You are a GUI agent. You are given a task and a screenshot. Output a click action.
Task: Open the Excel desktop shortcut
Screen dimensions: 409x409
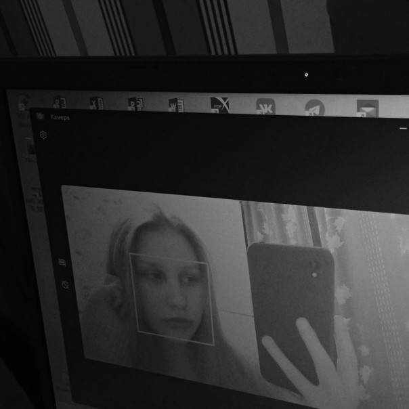[96, 103]
